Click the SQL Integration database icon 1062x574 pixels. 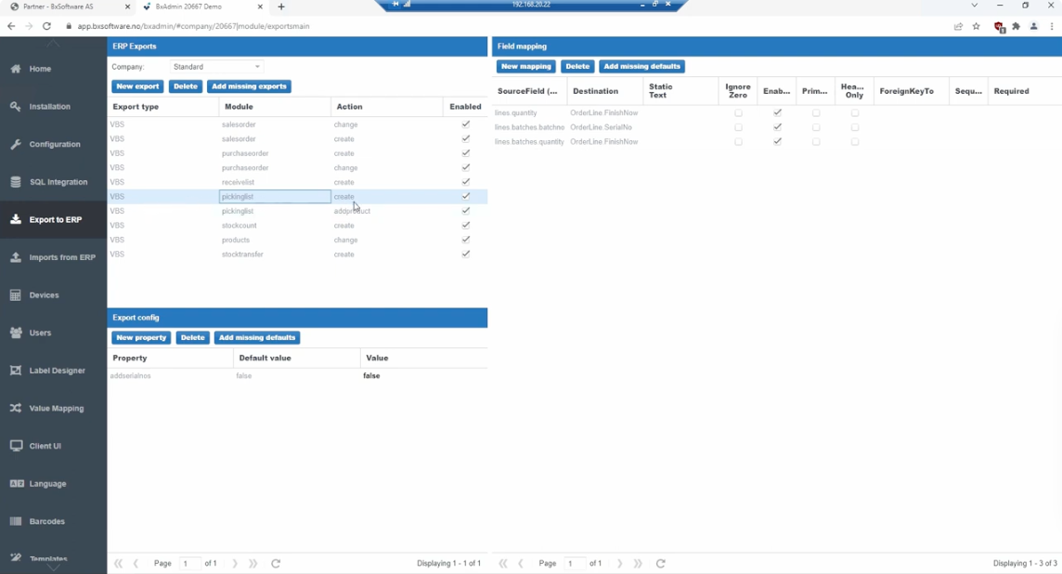(16, 182)
